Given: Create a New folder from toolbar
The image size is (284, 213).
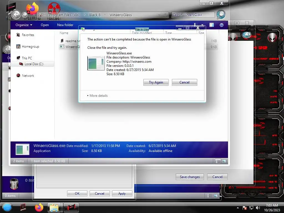Looking at the screenshot, I should click(x=65, y=25).
